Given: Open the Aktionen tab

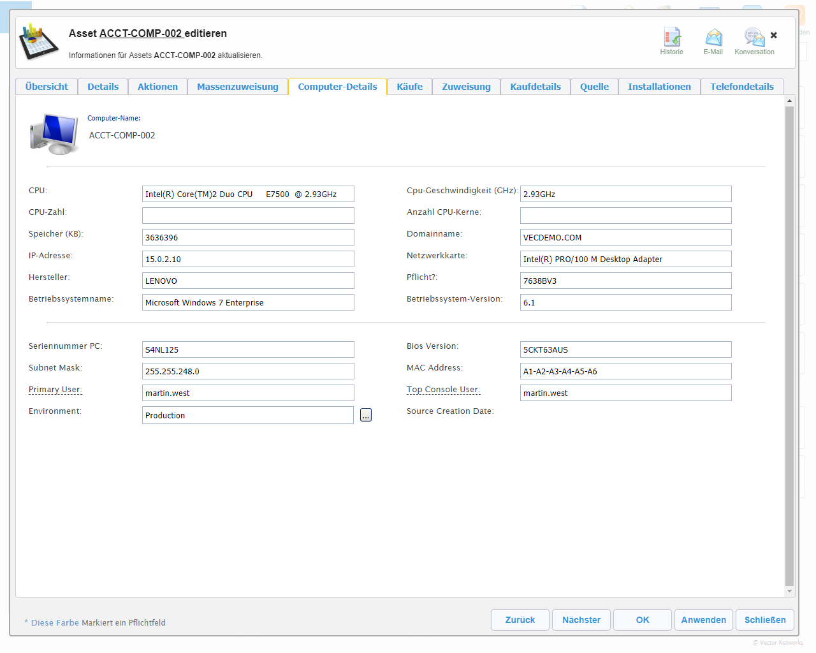Looking at the screenshot, I should (x=158, y=87).
